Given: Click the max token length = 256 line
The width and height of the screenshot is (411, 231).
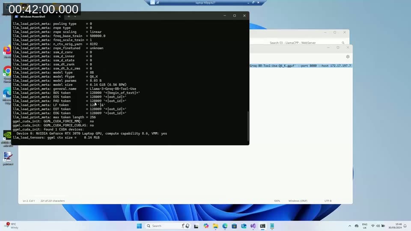Looking at the screenshot, I should point(54,117).
